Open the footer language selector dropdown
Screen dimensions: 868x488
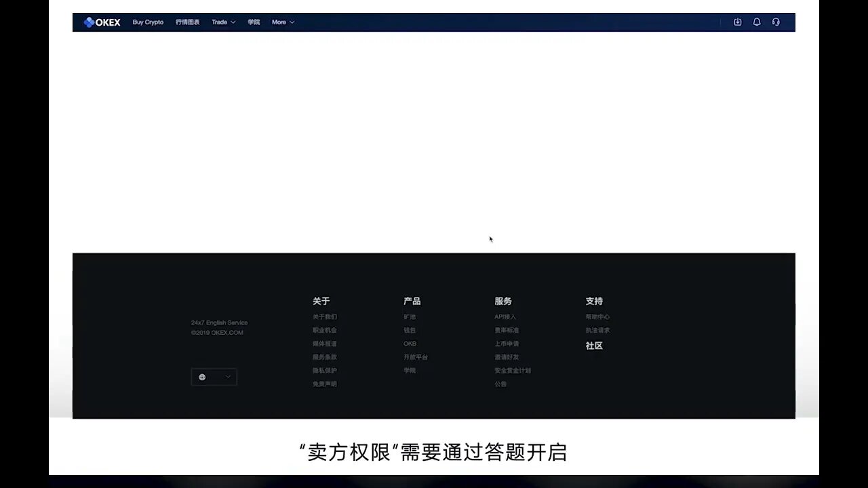point(214,377)
